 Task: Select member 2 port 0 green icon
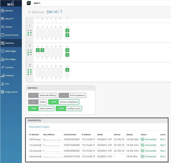[38, 50]
